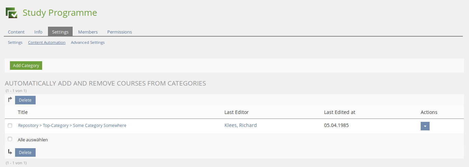Click the downward arrow icon below the table
The width and height of the screenshot is (469, 167).
coord(10,152)
